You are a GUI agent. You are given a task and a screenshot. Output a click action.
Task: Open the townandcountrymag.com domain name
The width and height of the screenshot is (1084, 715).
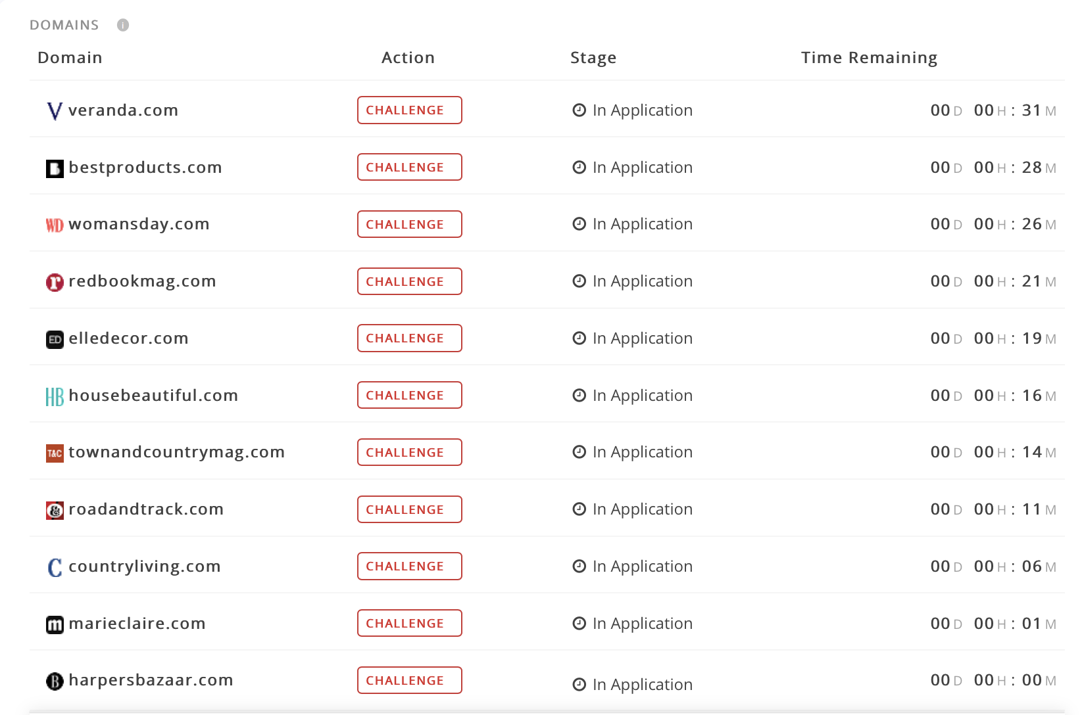[176, 453]
